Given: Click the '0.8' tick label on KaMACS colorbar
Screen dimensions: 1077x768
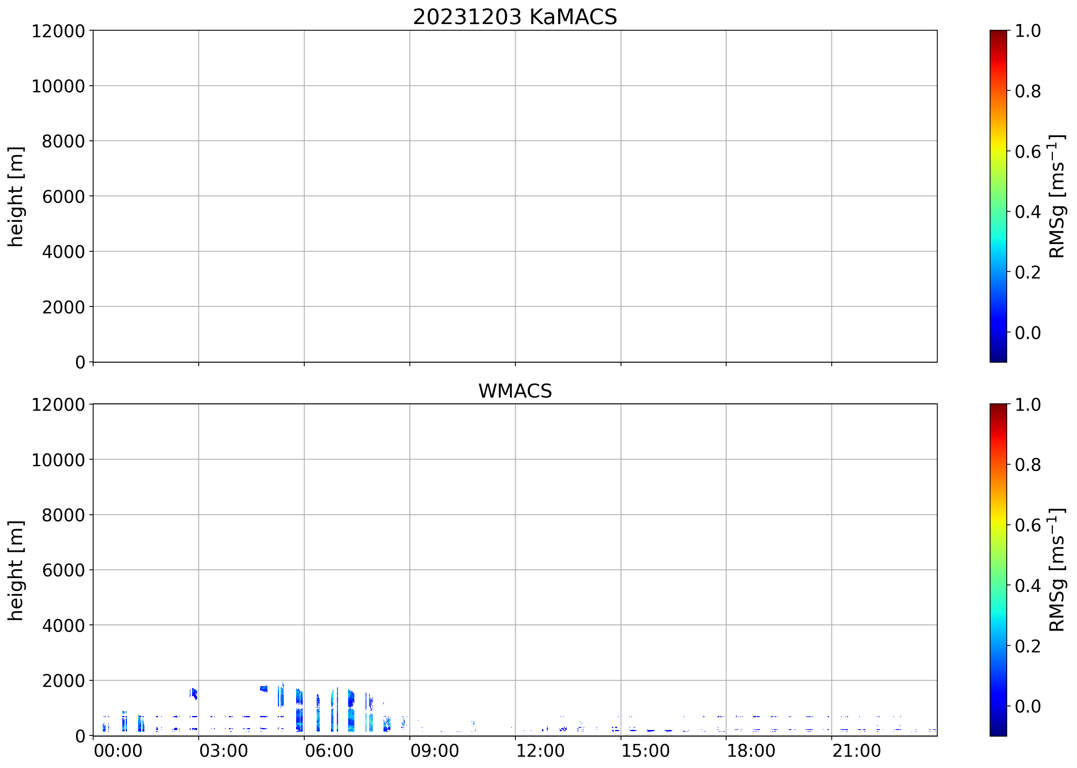Looking at the screenshot, I should (1028, 91).
